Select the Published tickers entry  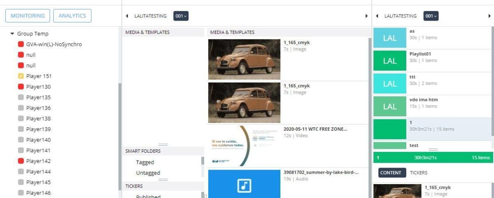click(148, 196)
